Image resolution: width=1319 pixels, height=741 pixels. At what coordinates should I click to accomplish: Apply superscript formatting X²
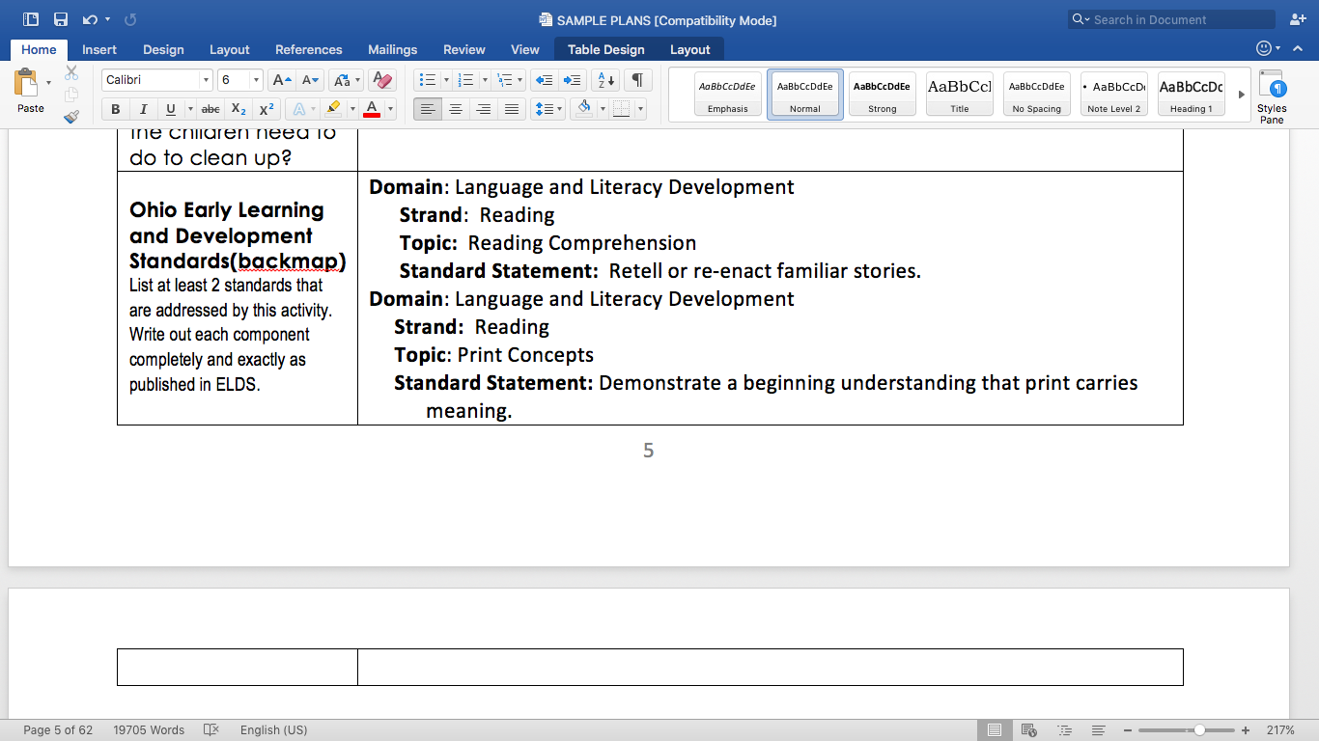pos(267,109)
